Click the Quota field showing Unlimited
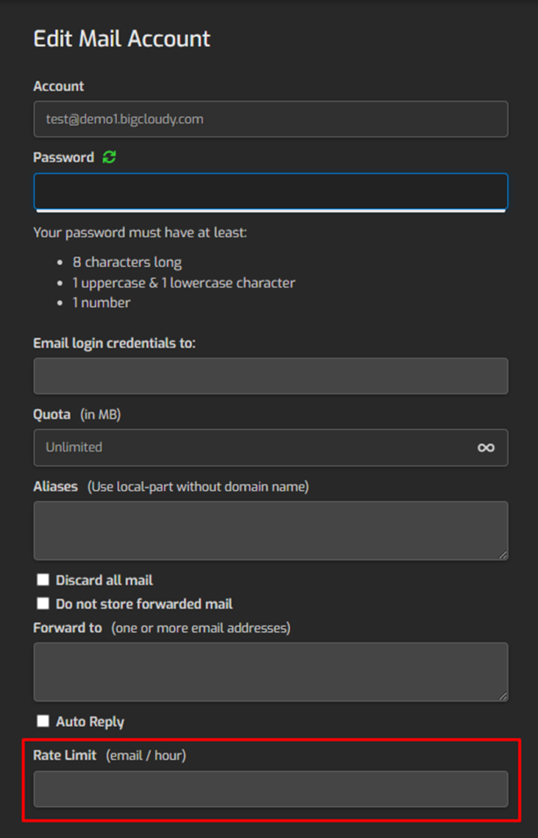This screenshot has height=838, width=538. (246, 448)
